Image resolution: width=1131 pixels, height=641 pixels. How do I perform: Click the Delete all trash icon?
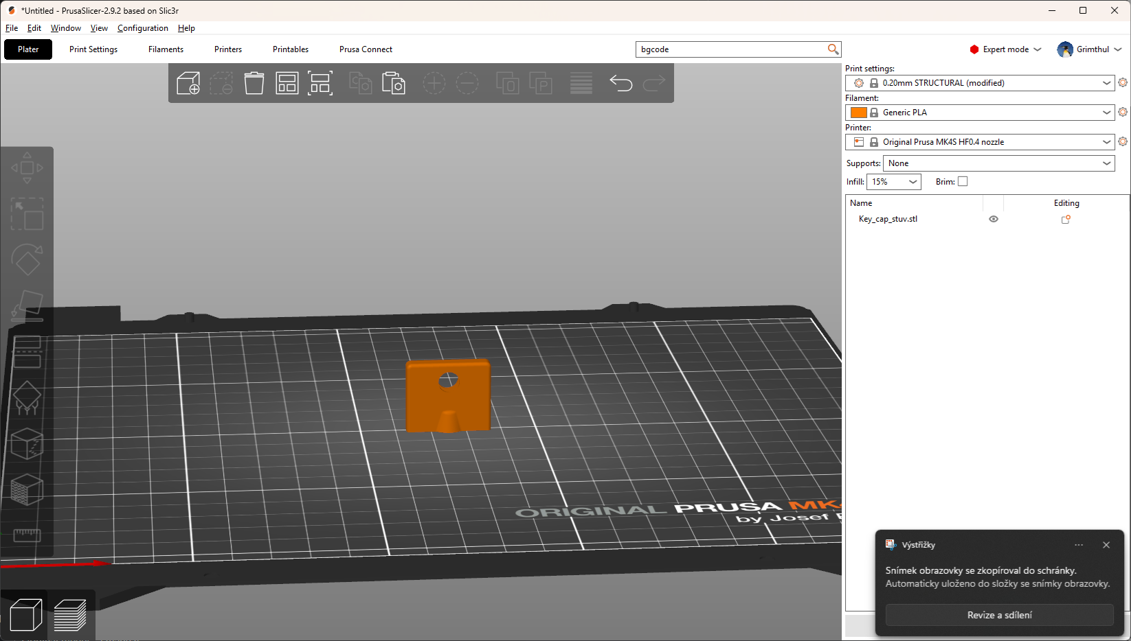point(254,83)
